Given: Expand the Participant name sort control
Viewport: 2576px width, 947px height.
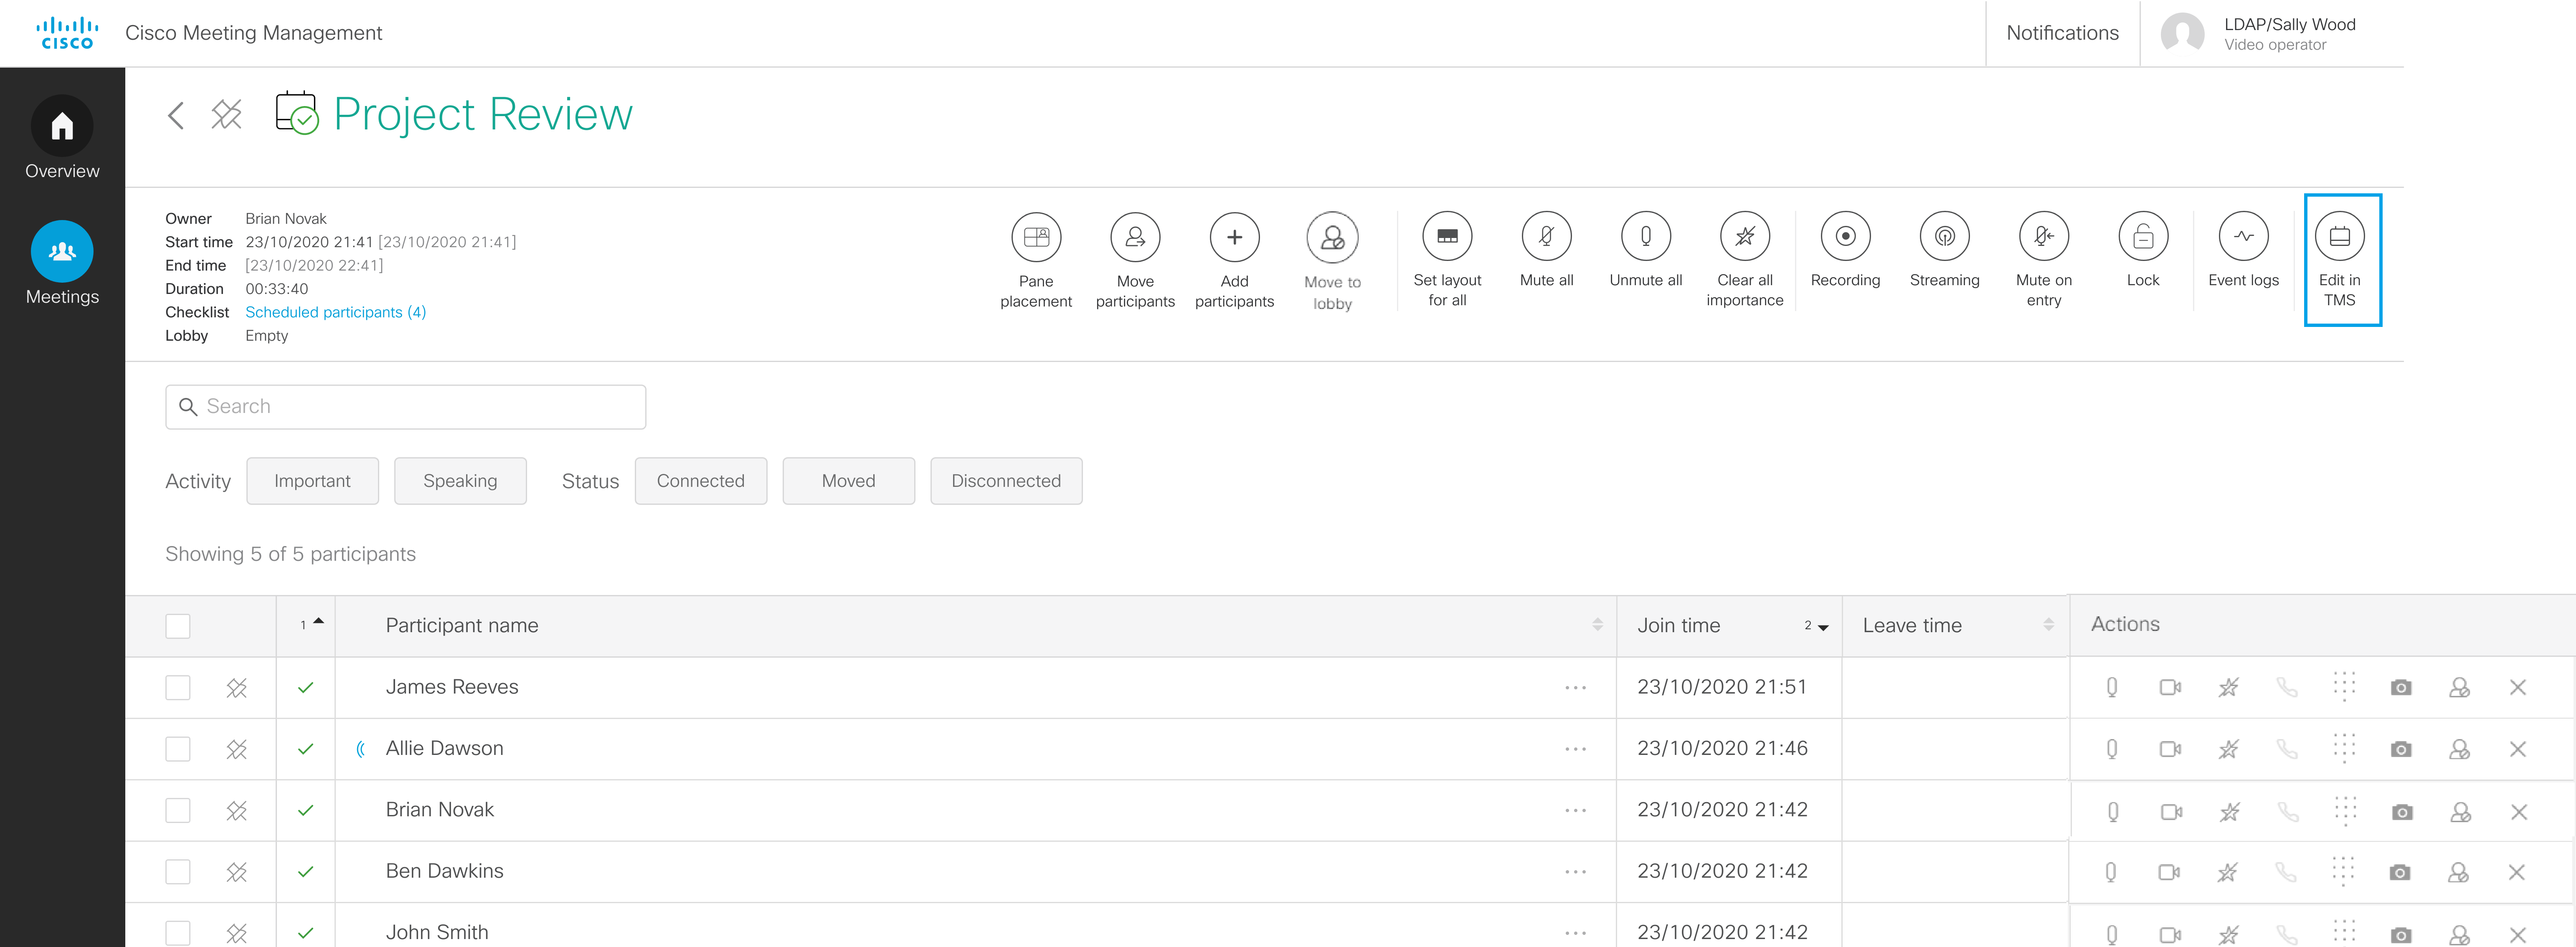Looking at the screenshot, I should pyautogui.click(x=1597, y=625).
